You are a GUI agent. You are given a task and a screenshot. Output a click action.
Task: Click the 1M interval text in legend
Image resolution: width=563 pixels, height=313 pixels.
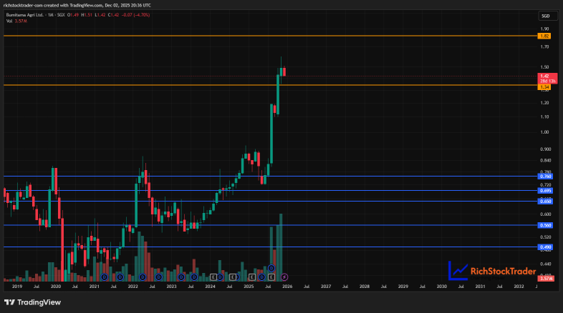click(51, 15)
